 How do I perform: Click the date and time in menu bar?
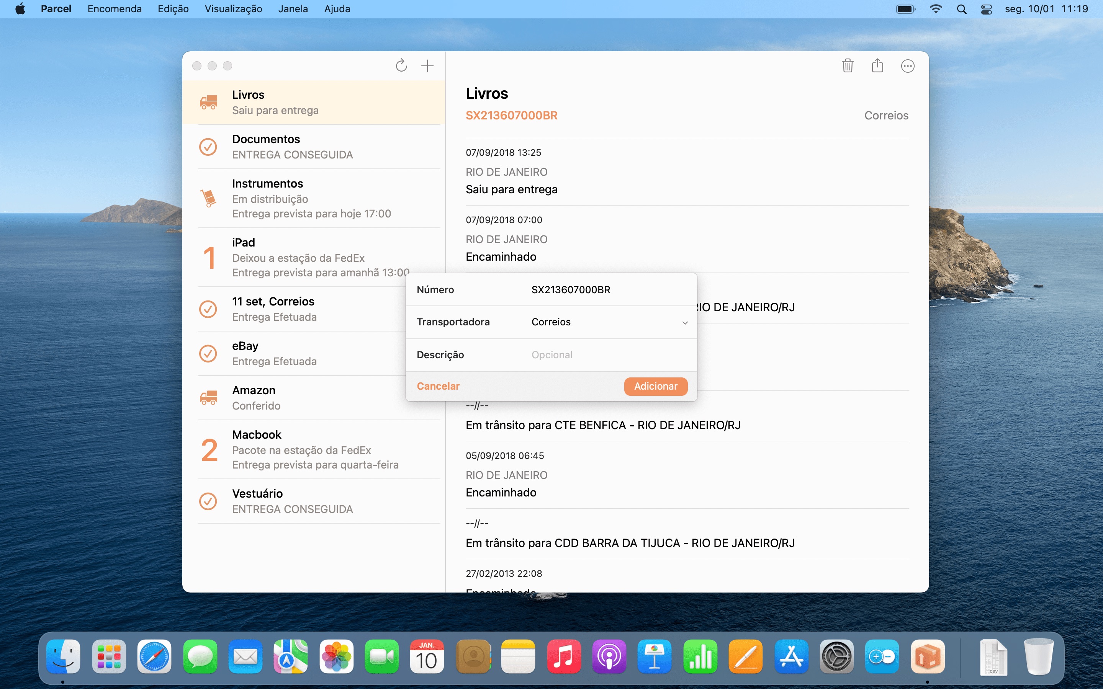click(1046, 9)
